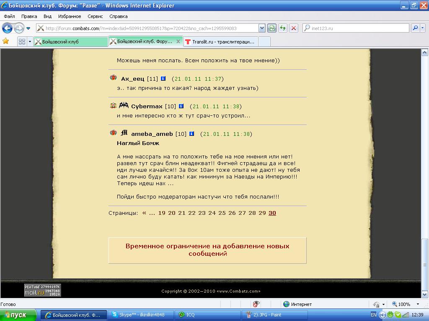This screenshot has width=429, height=321.
Task: Stop loading with the red X icon
Action: pos(294,28)
